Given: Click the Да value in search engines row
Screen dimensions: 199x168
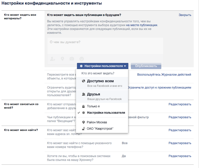Looking at the screenshot, I should tap(124, 156).
